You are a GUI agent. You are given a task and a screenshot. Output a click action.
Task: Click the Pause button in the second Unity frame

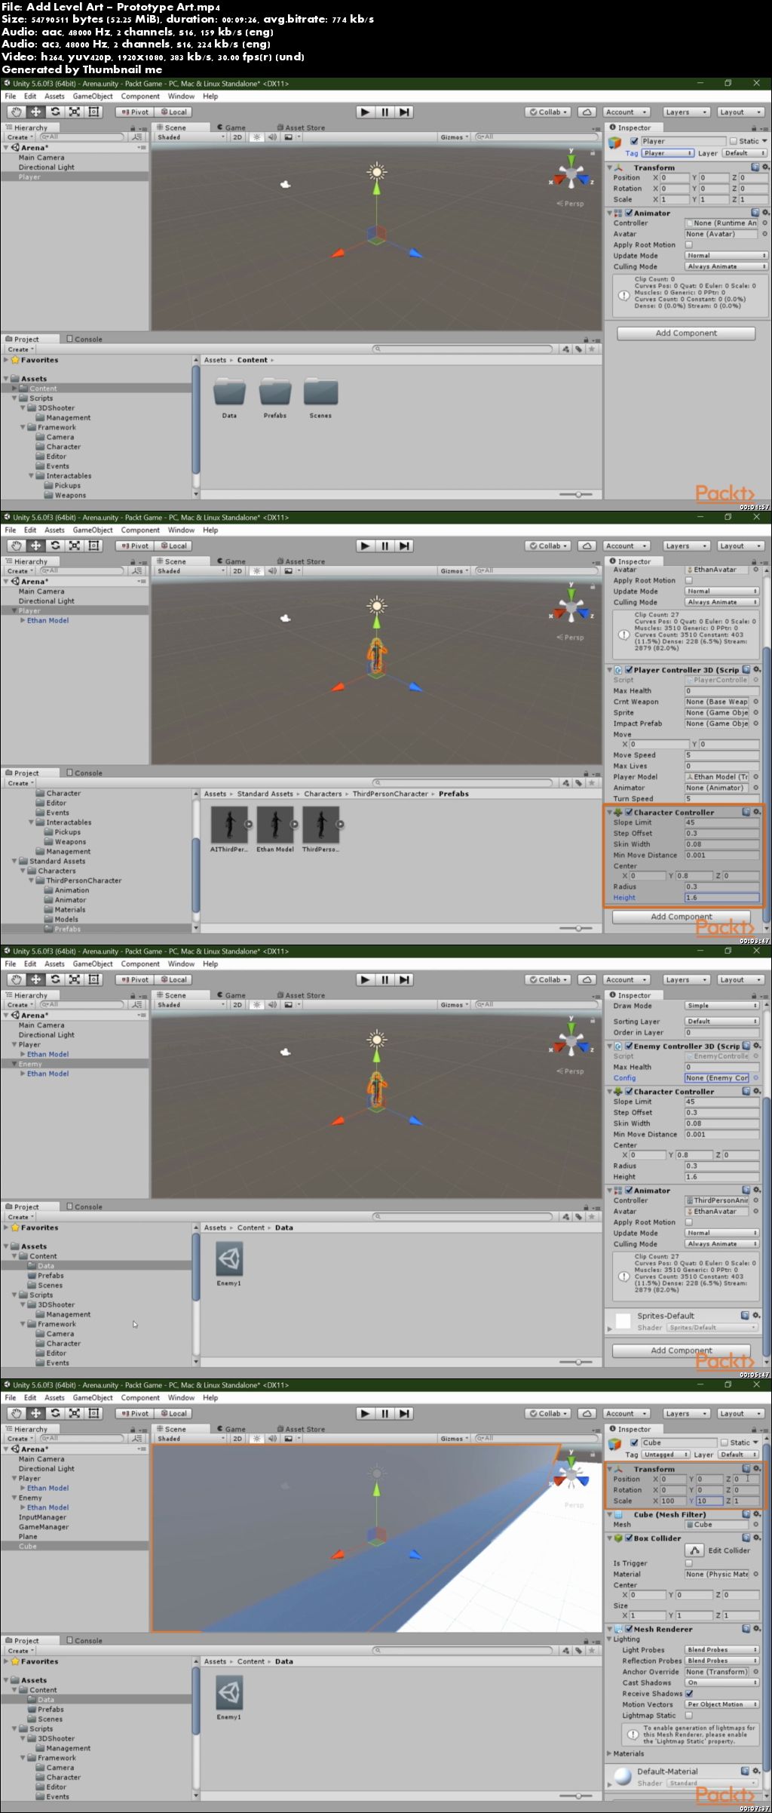[x=384, y=545]
